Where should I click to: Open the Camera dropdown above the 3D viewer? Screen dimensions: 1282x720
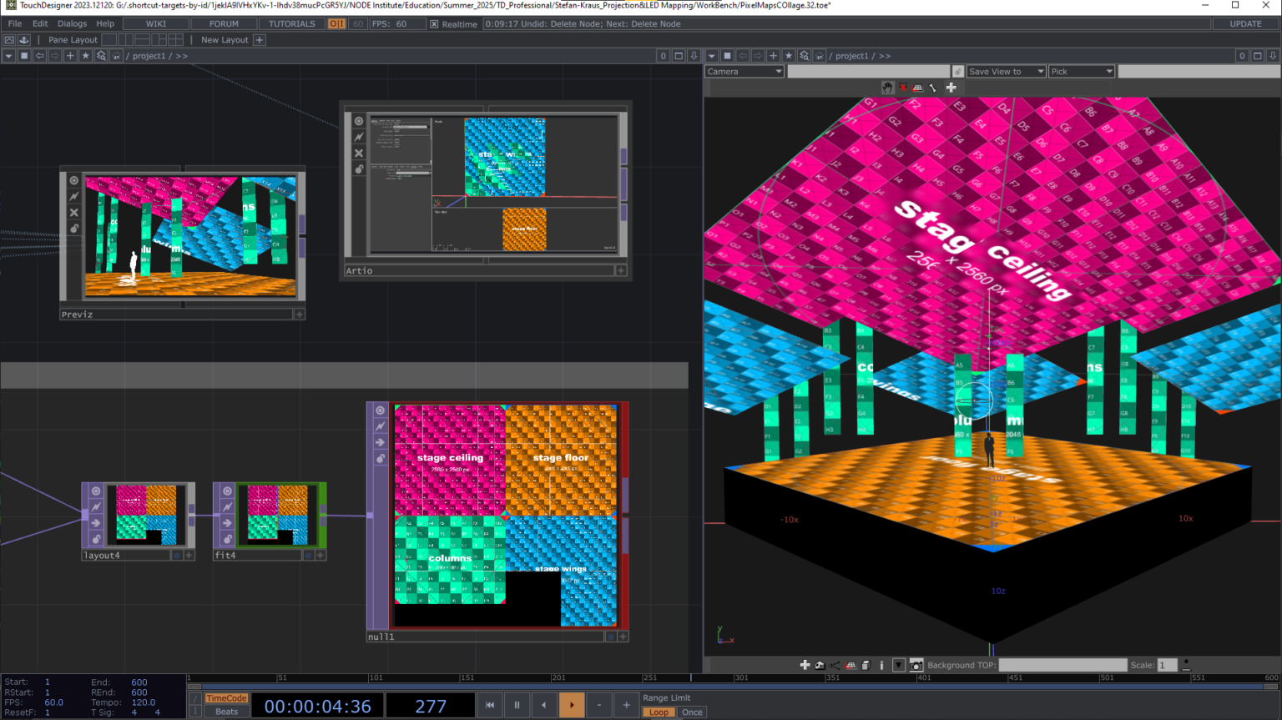pos(743,71)
